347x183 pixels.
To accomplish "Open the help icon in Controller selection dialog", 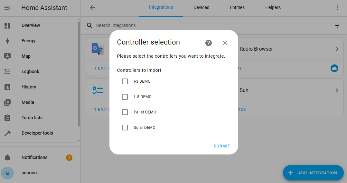I will point(209,43).
